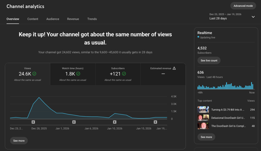Click the green checkmark beside Views 24.6K

click(x=34, y=74)
